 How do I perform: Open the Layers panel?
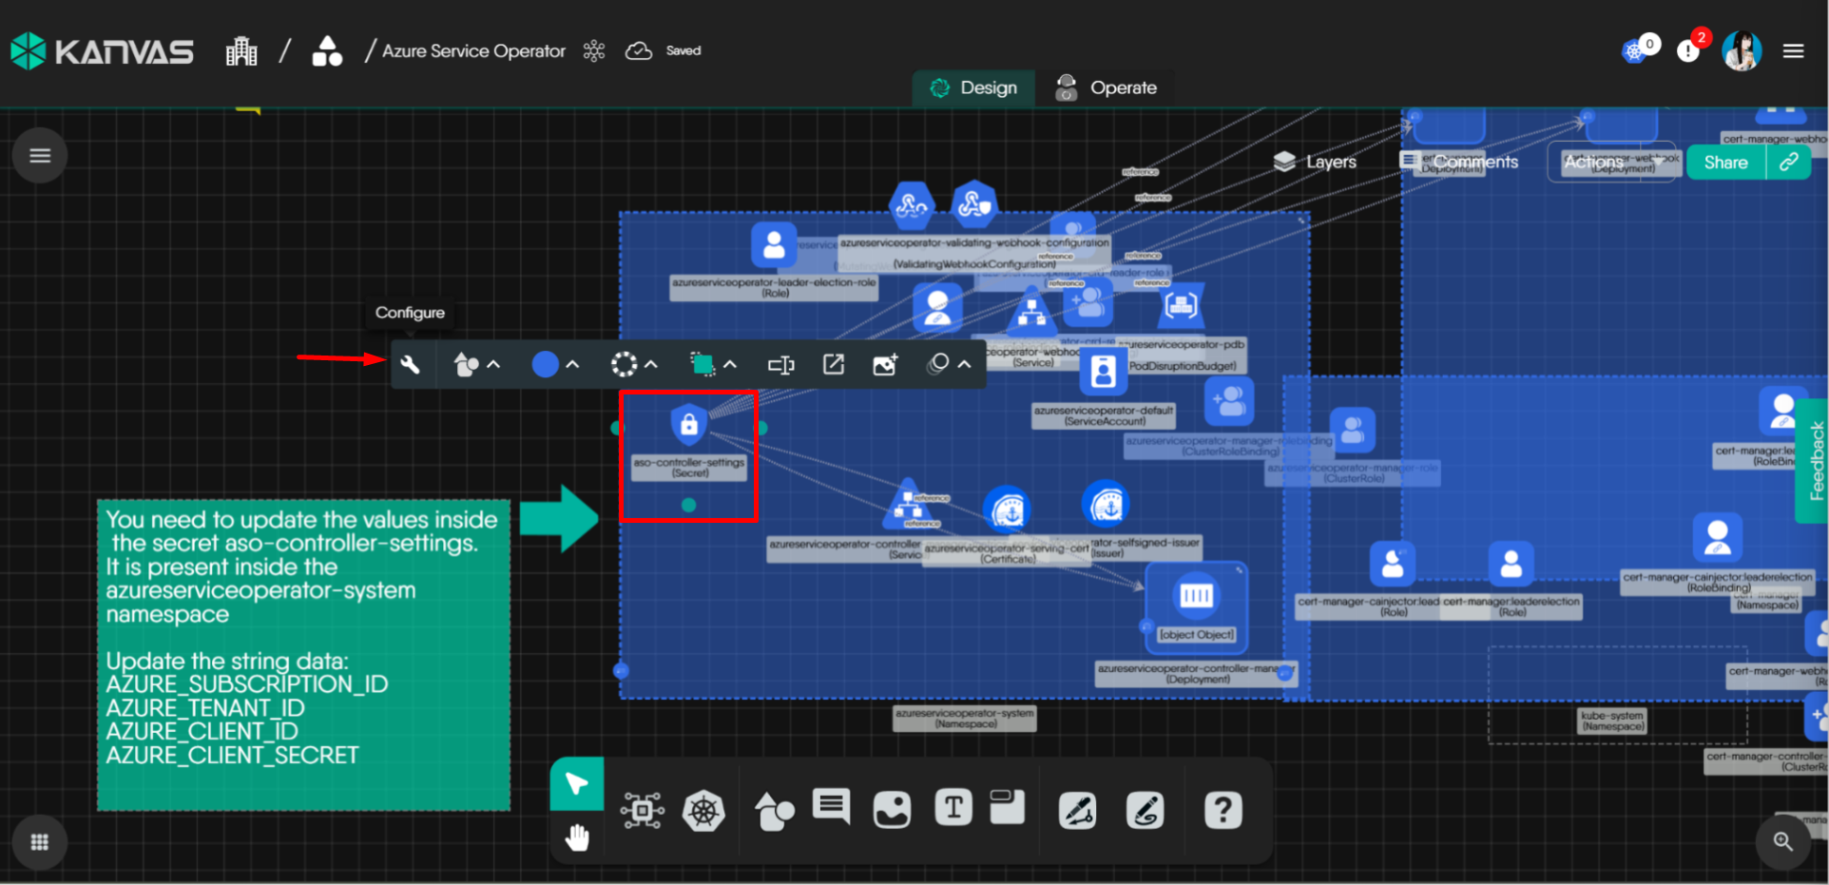click(x=1316, y=163)
